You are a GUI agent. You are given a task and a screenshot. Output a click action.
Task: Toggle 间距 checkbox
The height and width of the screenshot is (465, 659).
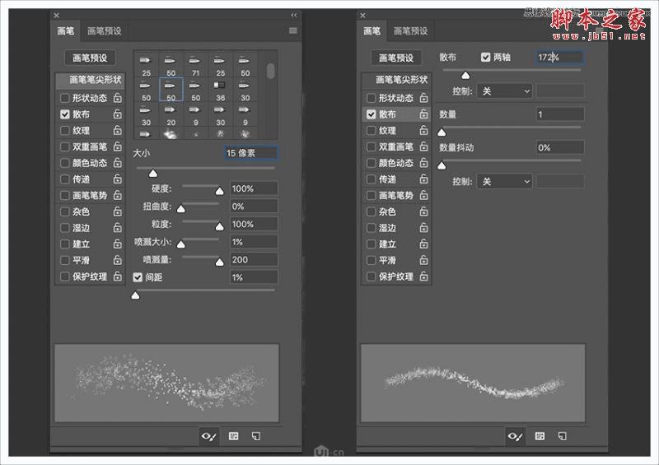point(138,277)
